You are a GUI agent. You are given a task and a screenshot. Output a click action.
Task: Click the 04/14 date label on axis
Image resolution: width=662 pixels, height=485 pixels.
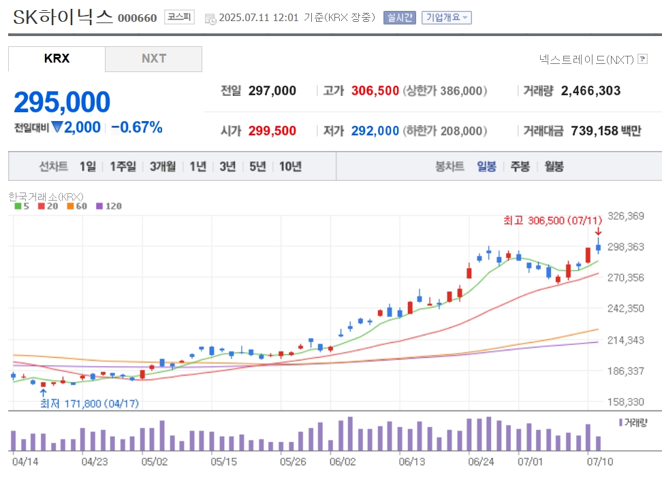point(25,462)
